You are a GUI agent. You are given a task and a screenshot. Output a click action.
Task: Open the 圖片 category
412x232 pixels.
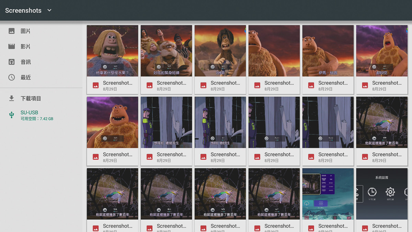41,31
